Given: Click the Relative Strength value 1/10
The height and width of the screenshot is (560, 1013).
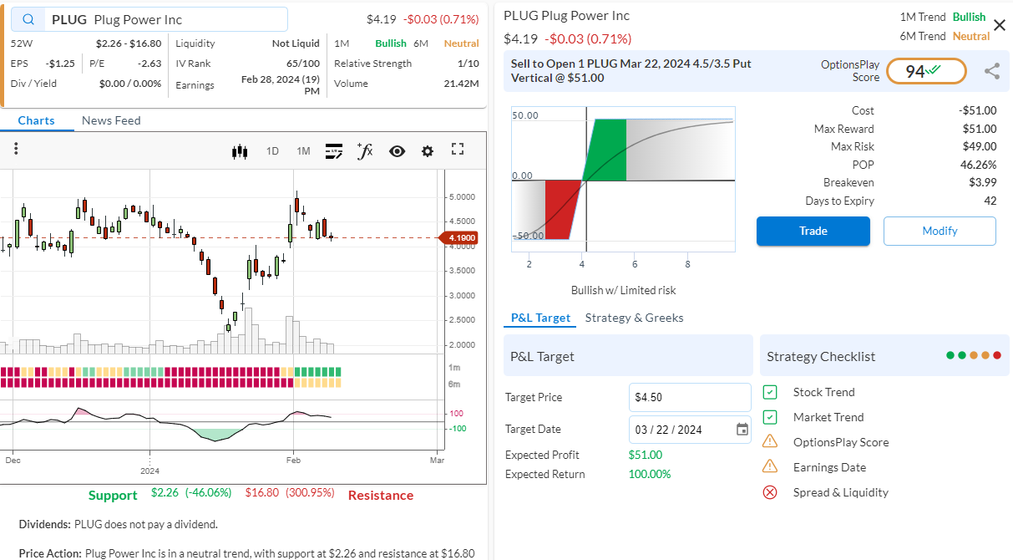Looking at the screenshot, I should [469, 64].
